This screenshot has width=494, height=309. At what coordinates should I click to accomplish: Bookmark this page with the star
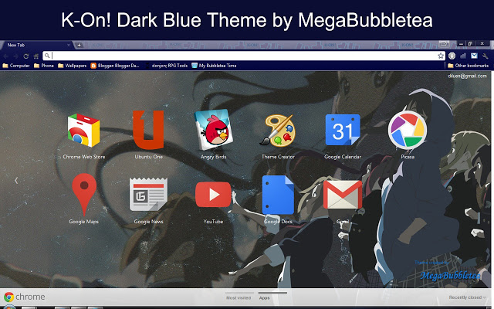pyautogui.click(x=441, y=56)
